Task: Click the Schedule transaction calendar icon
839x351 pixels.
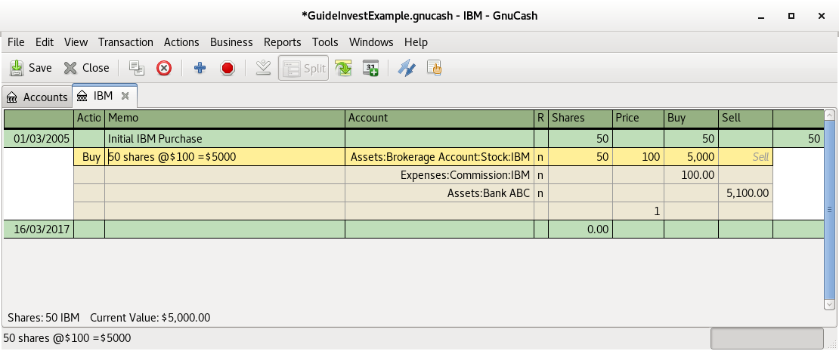Action: (x=371, y=68)
